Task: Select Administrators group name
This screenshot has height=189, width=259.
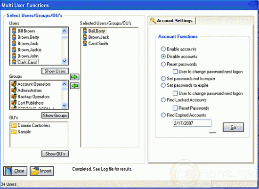Action: point(30,90)
